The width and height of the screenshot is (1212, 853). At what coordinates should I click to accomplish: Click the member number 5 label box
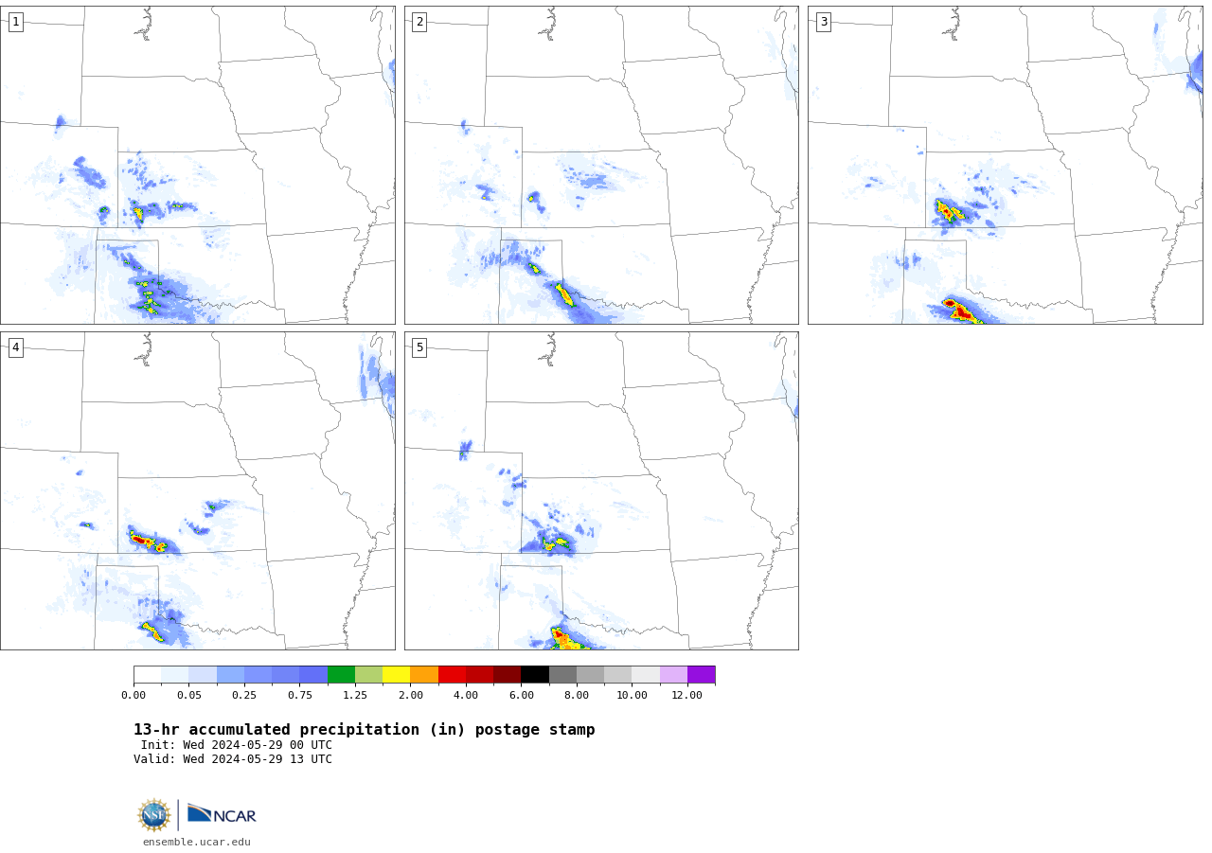coord(419,347)
